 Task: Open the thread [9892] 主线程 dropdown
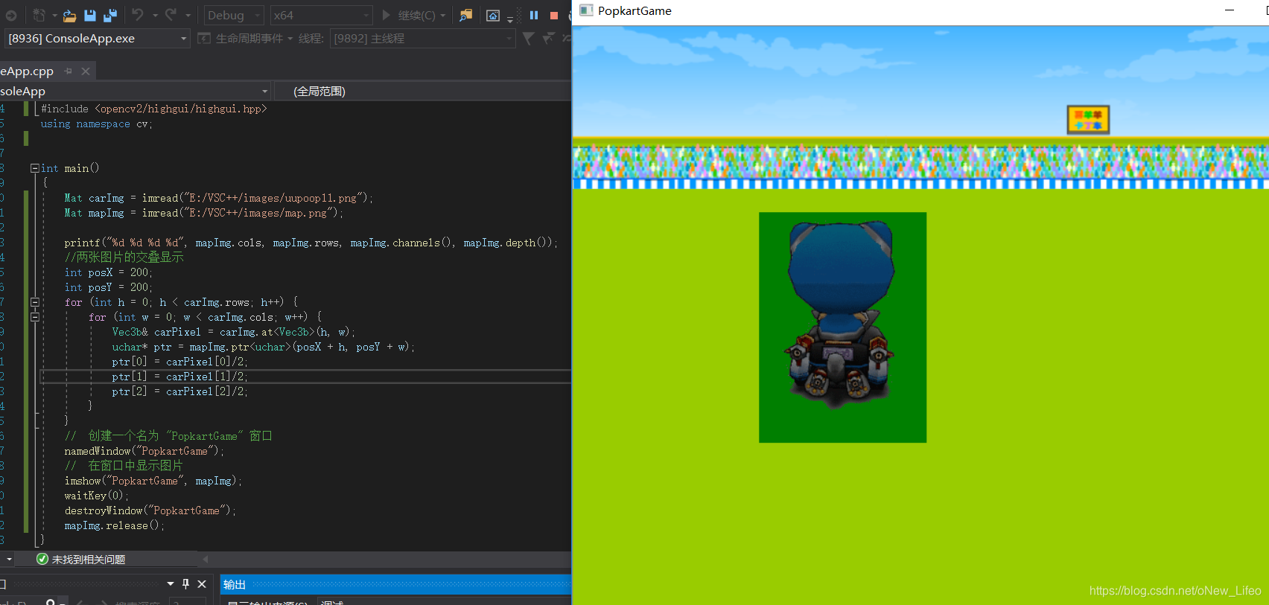[x=422, y=38]
